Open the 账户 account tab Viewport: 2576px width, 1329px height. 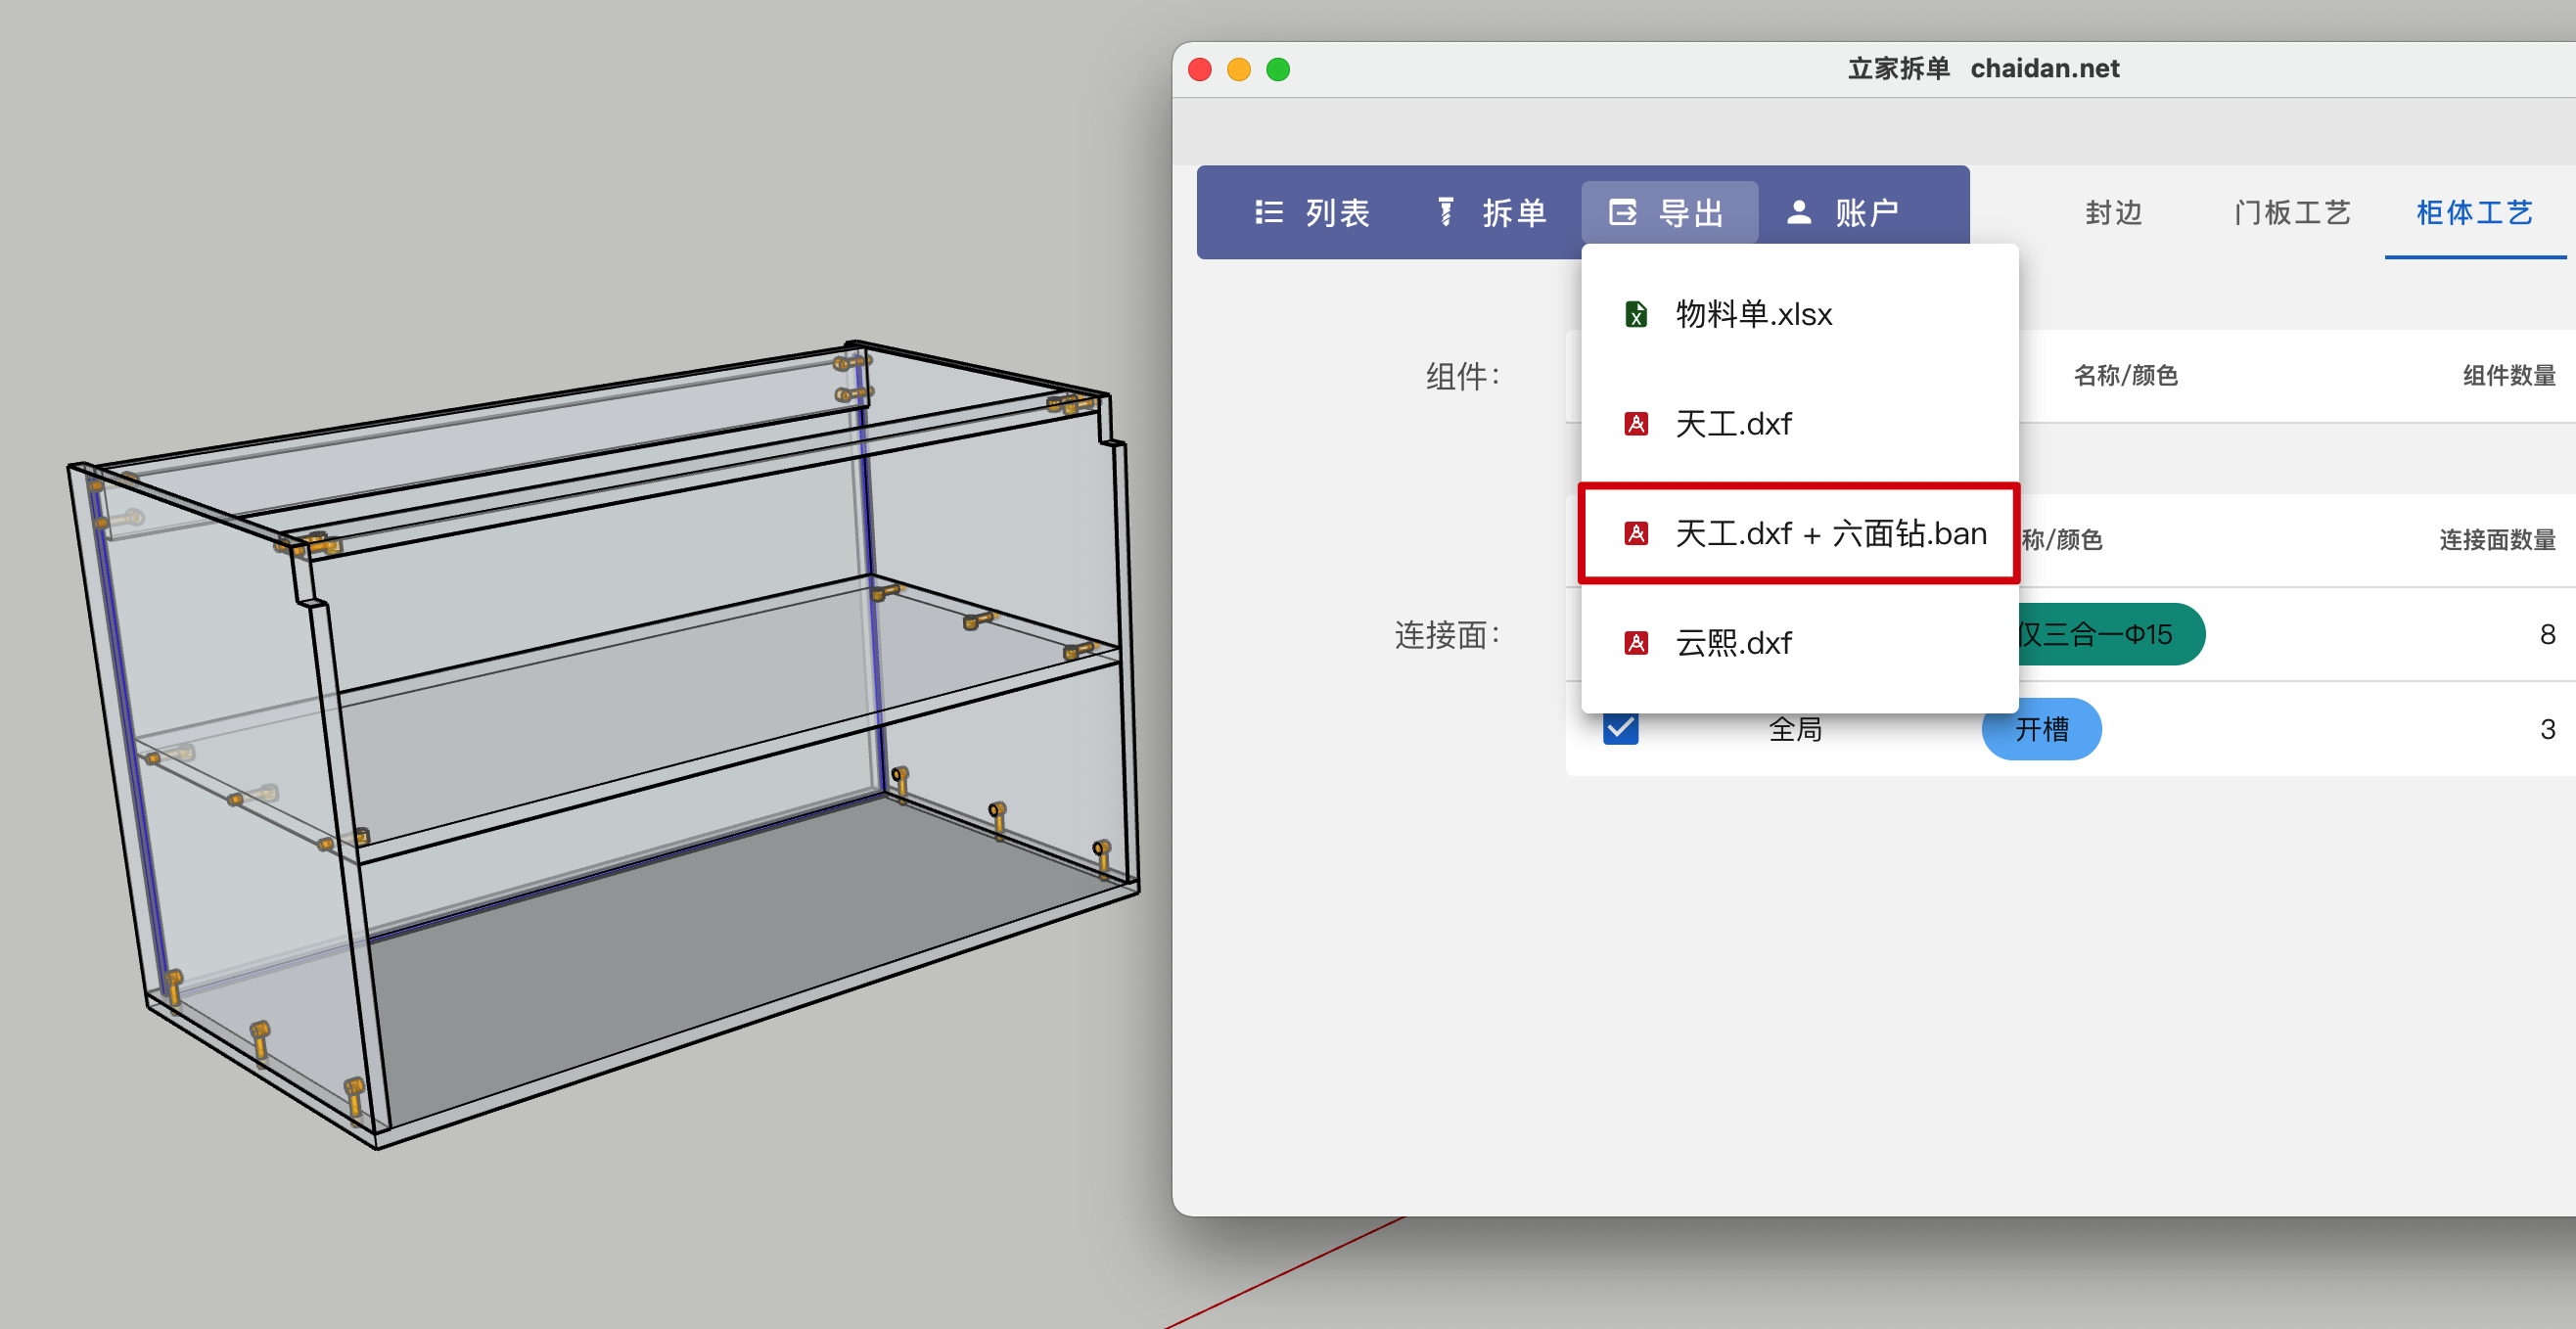point(1845,212)
